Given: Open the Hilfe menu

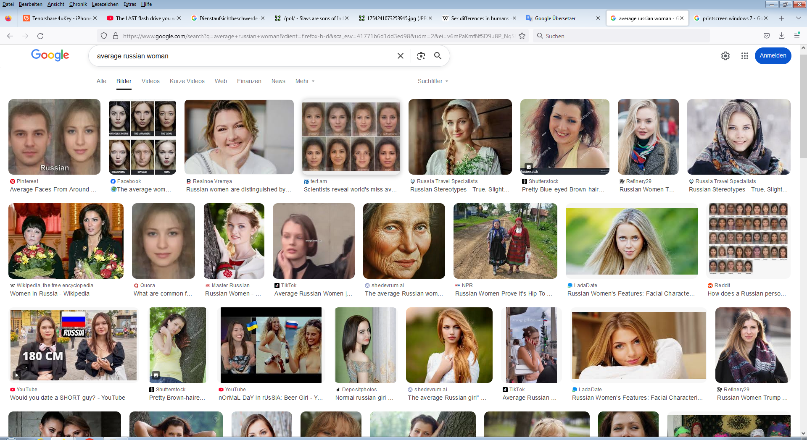Looking at the screenshot, I should pyautogui.click(x=146, y=4).
